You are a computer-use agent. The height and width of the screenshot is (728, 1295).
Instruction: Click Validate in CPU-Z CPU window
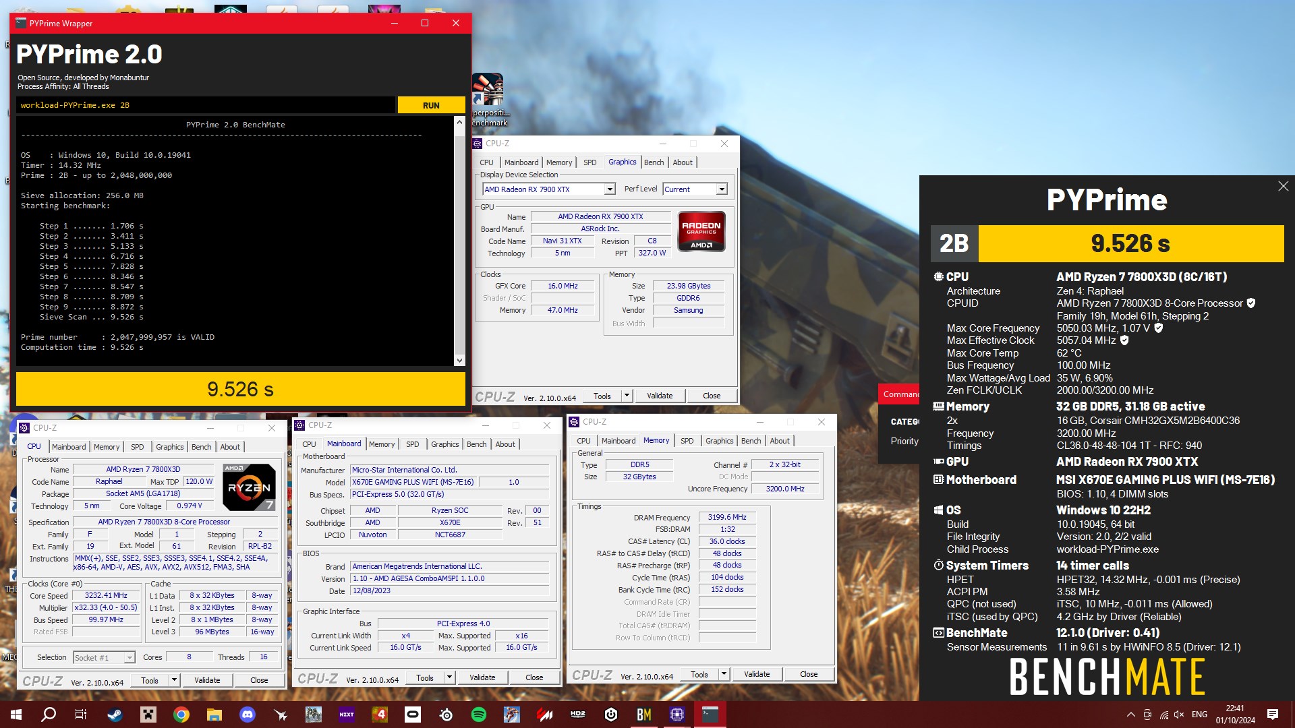207,680
